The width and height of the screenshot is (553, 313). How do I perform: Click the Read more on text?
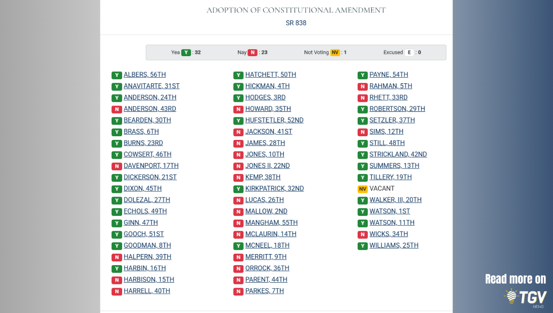pyautogui.click(x=515, y=279)
